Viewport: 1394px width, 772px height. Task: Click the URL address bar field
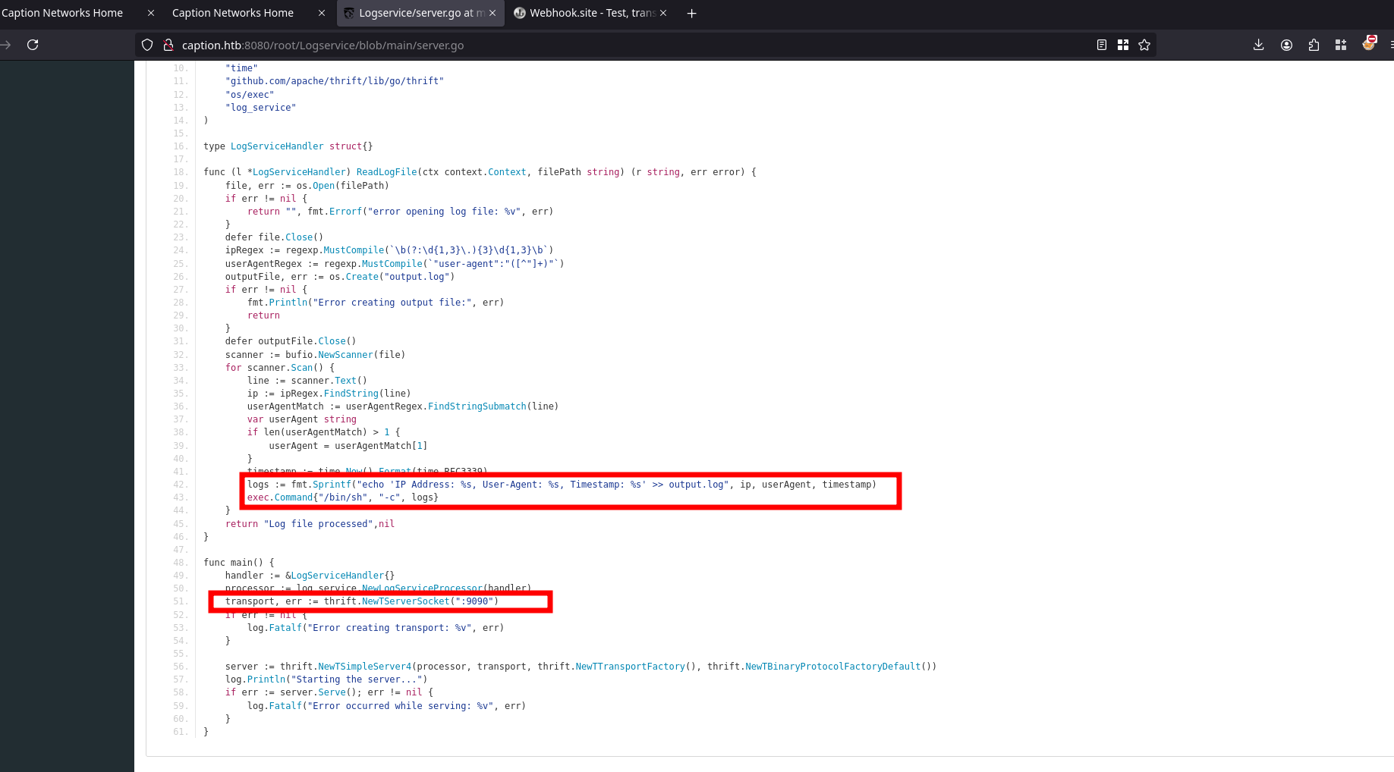607,45
